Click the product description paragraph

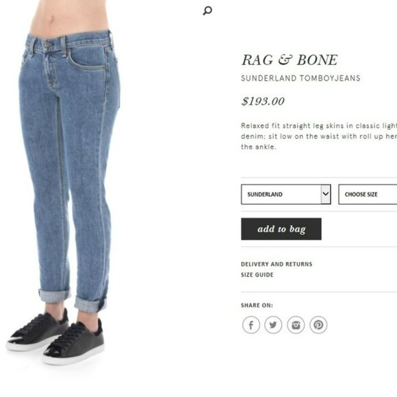point(319,136)
